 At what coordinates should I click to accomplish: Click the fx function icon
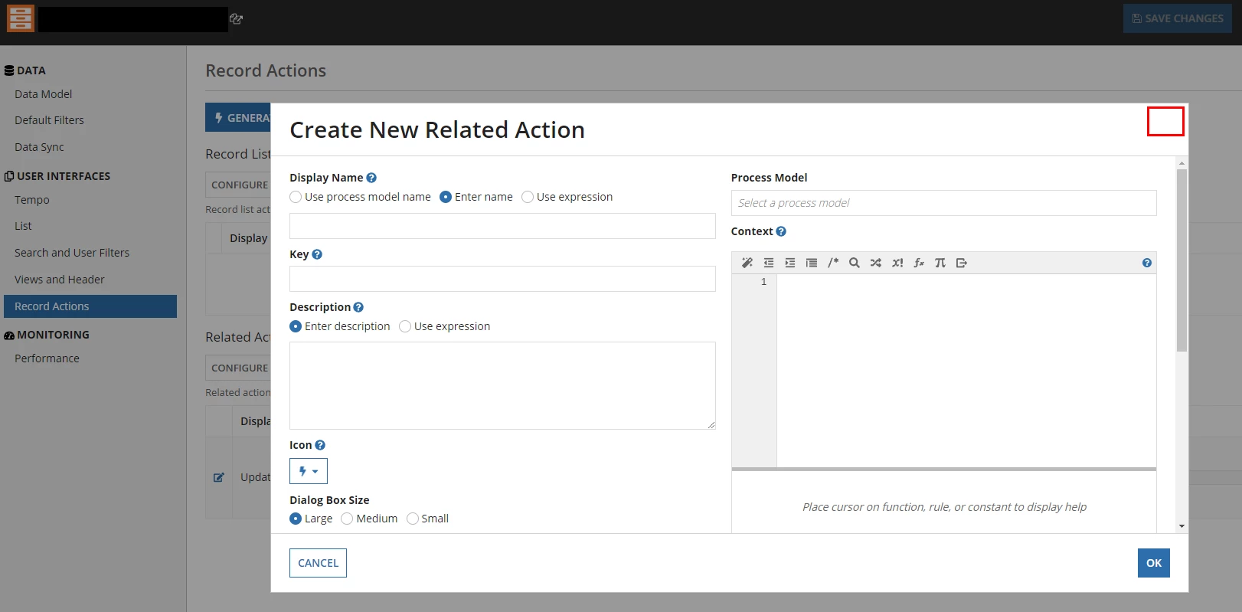pyautogui.click(x=919, y=263)
